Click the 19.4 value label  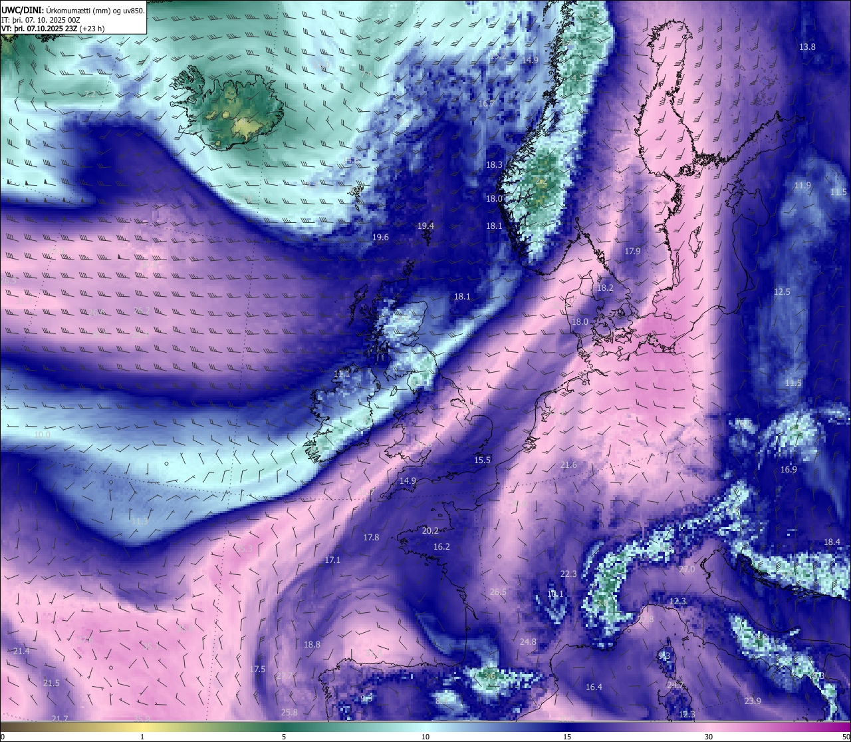click(425, 226)
